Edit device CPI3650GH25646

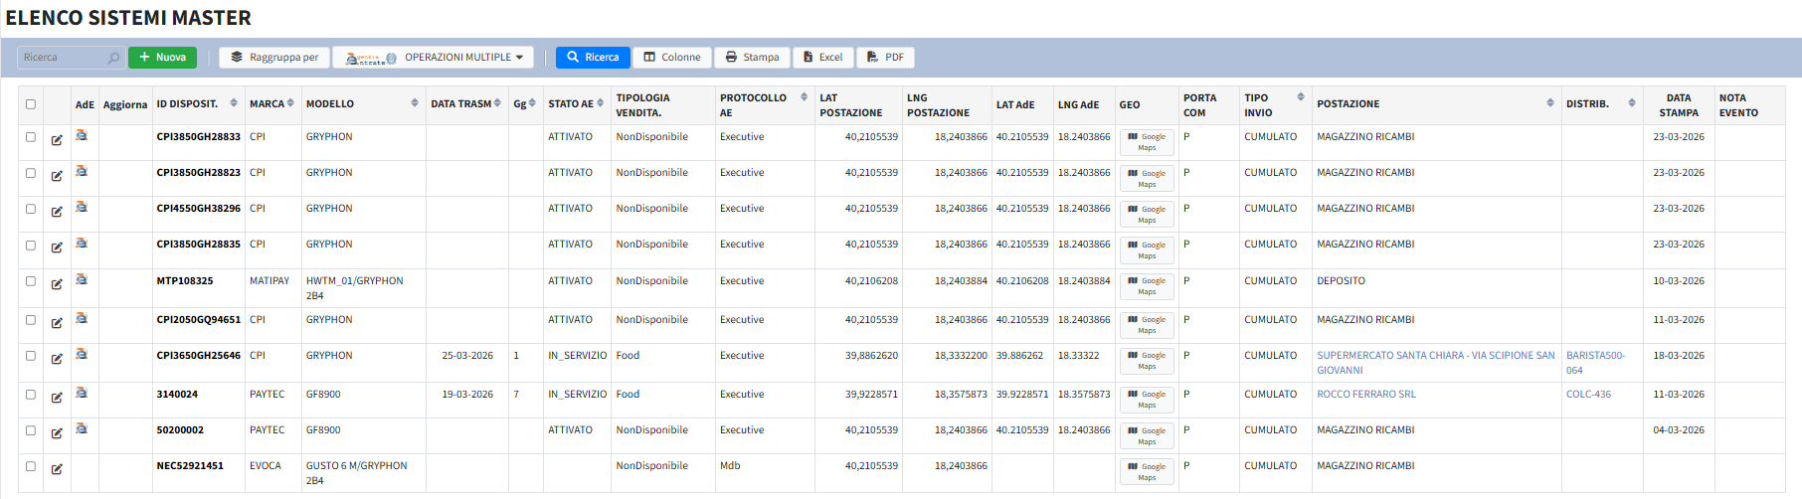pyautogui.click(x=57, y=359)
